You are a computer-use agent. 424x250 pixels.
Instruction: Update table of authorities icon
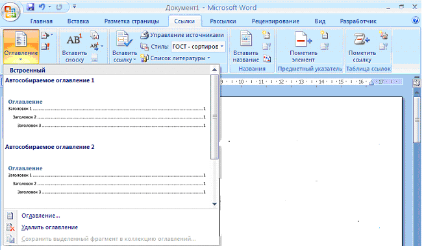(x=384, y=47)
